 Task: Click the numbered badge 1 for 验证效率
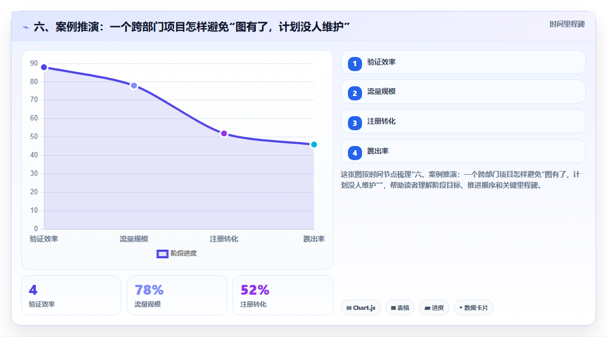354,63
